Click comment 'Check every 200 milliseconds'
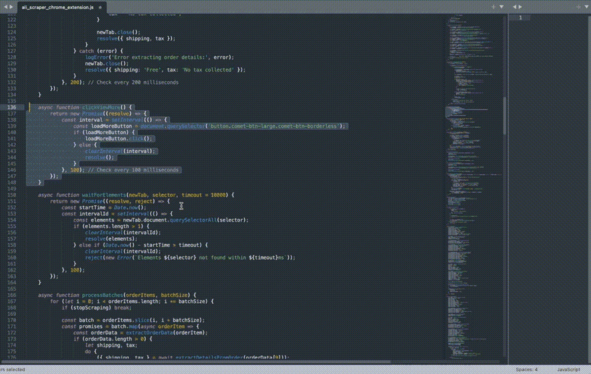This screenshot has height=374, width=591. tap(133, 82)
